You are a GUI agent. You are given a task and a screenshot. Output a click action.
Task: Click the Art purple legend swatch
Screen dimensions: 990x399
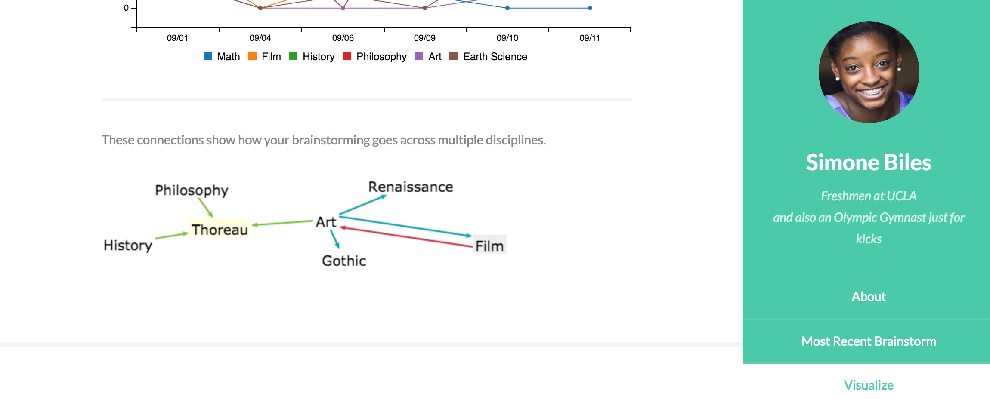(419, 56)
